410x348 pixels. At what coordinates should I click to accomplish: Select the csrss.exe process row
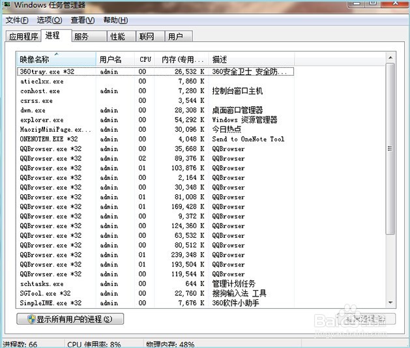point(155,100)
